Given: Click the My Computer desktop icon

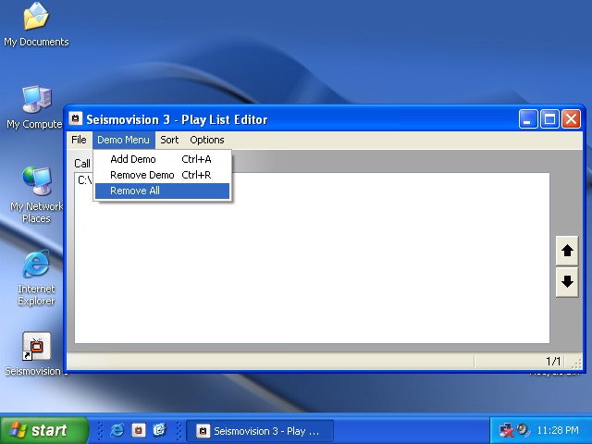Looking at the screenshot, I should (x=36, y=100).
